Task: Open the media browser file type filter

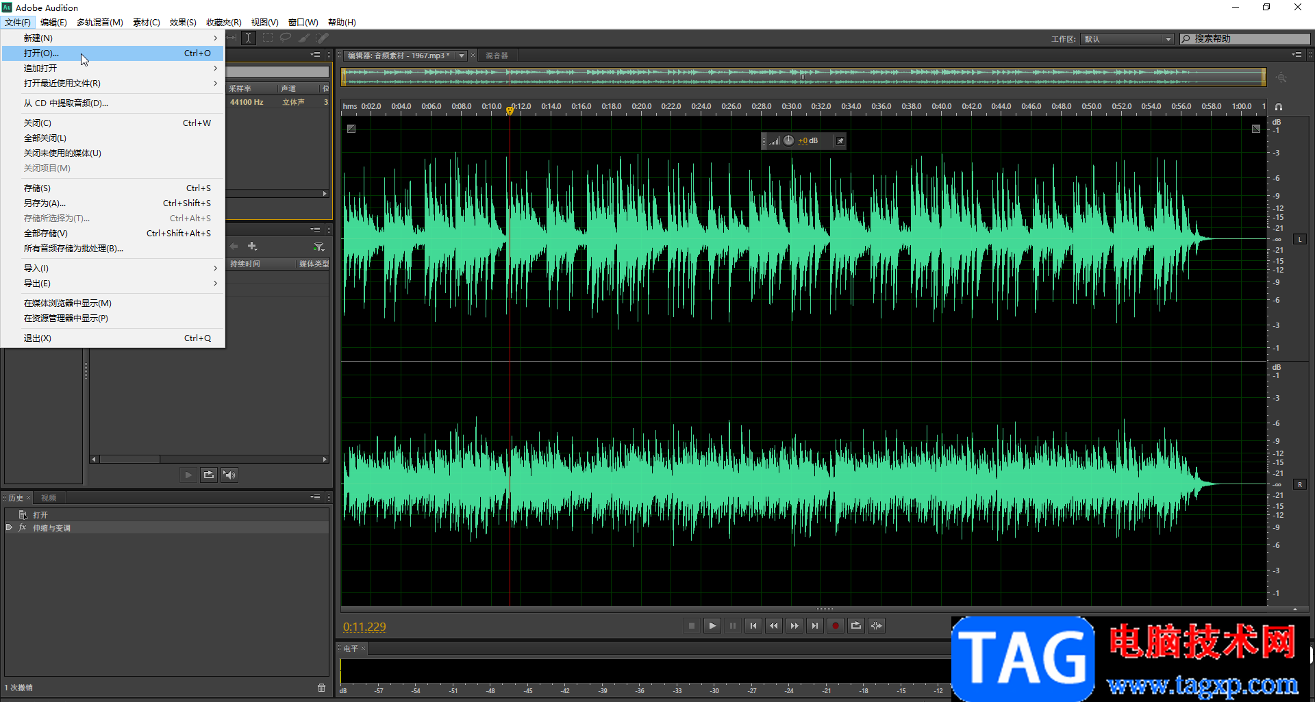Action: tap(319, 247)
